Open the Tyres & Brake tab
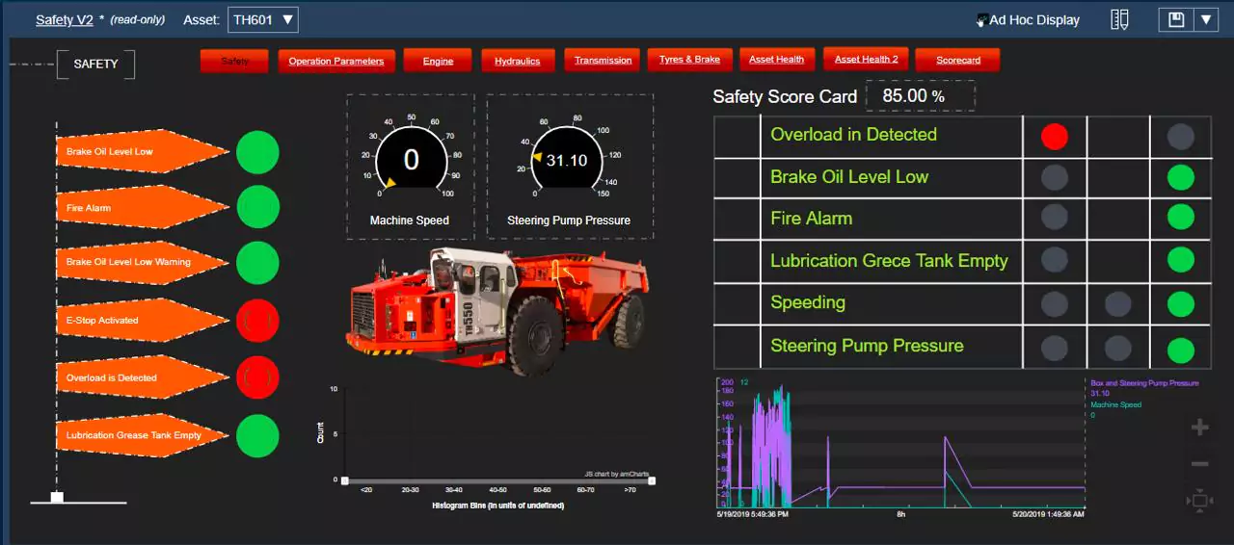The image size is (1234, 545). point(689,60)
